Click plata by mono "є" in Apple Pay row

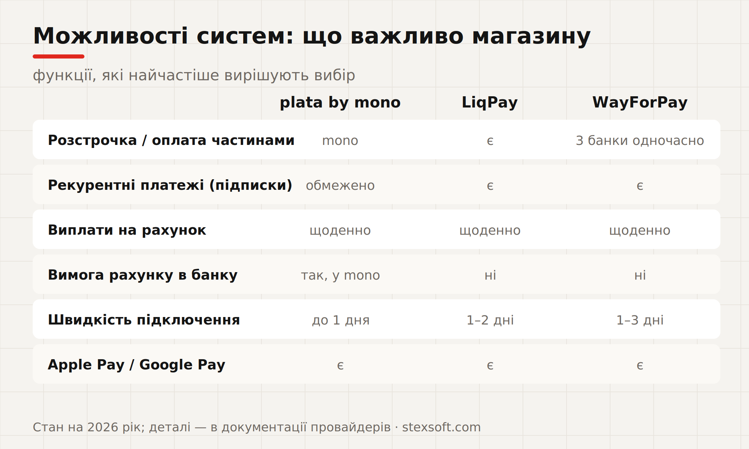tap(340, 365)
